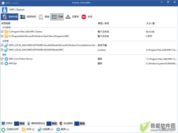The height and width of the screenshot is (133, 178).
Task: Click the 强制卸载 force uninstall button
Action: [x=9, y=17]
